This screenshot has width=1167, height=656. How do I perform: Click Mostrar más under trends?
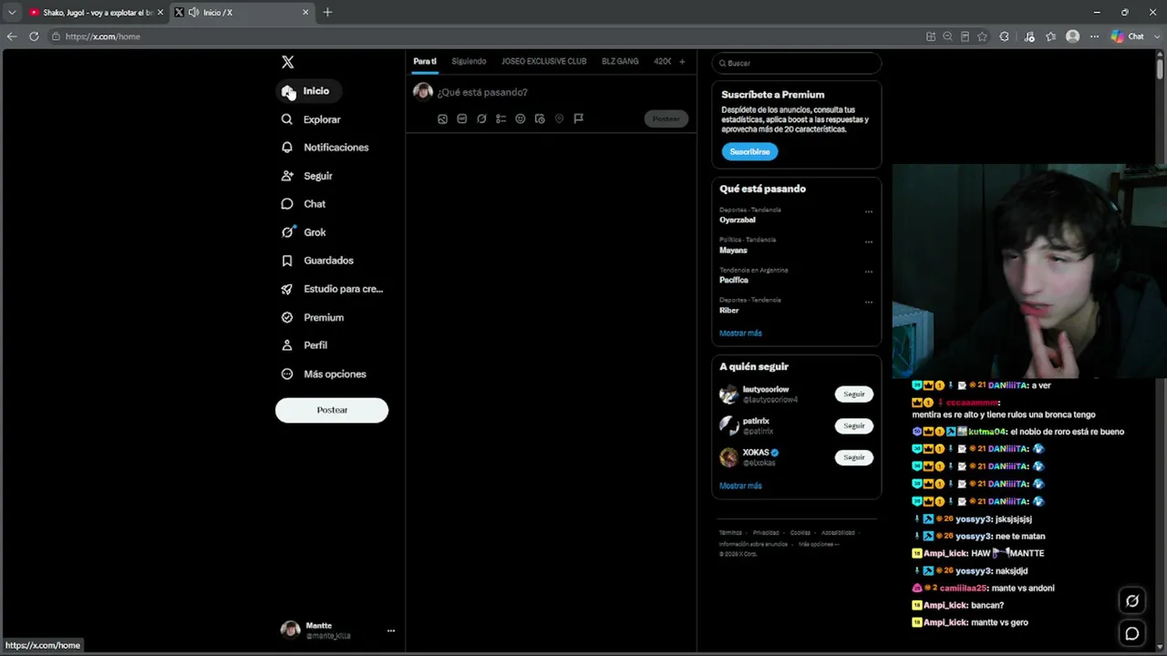pos(740,333)
